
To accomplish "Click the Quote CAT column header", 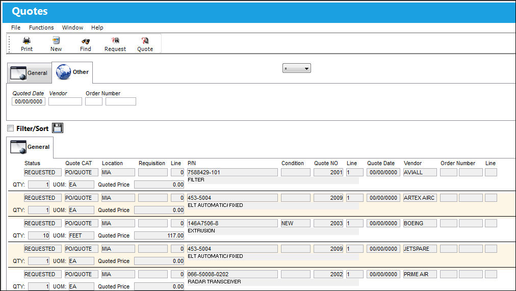I will point(79,163).
